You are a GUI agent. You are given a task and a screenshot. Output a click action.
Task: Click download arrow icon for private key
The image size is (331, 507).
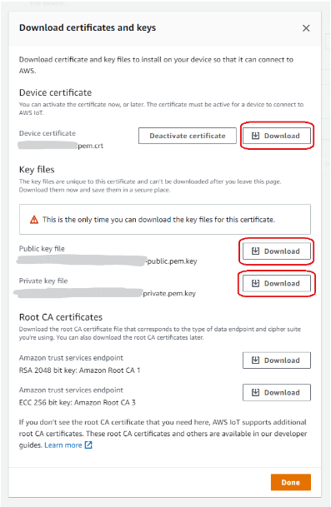(x=255, y=283)
